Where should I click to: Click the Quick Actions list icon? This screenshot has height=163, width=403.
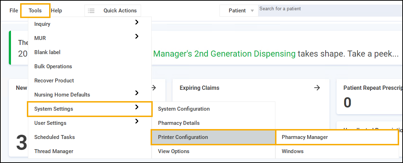[x=91, y=11]
